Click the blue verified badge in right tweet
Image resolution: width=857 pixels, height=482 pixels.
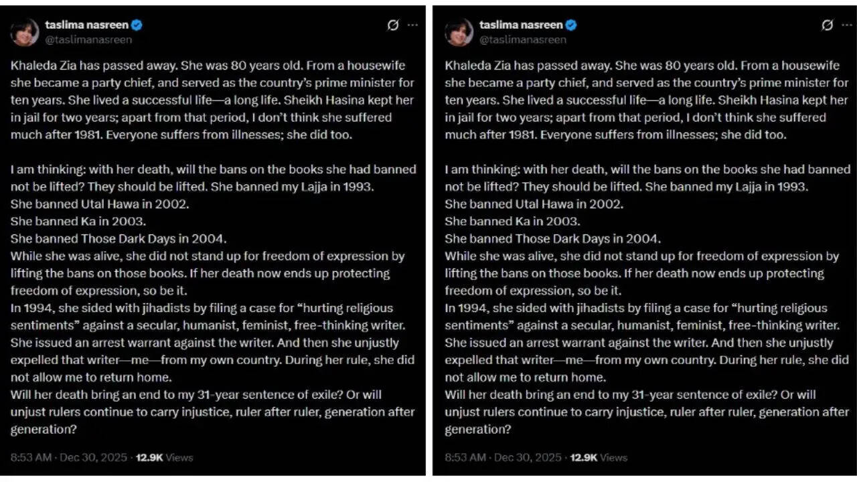click(x=571, y=25)
